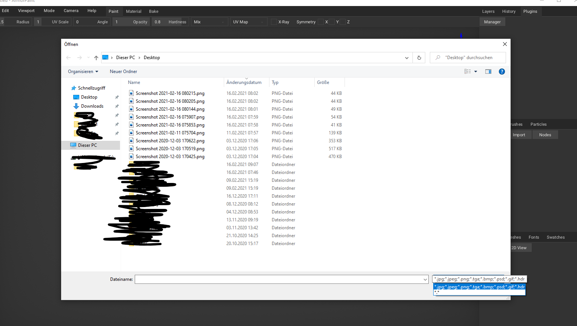577x326 pixels.
Task: Navigate back with the left arrow
Action: coord(68,57)
